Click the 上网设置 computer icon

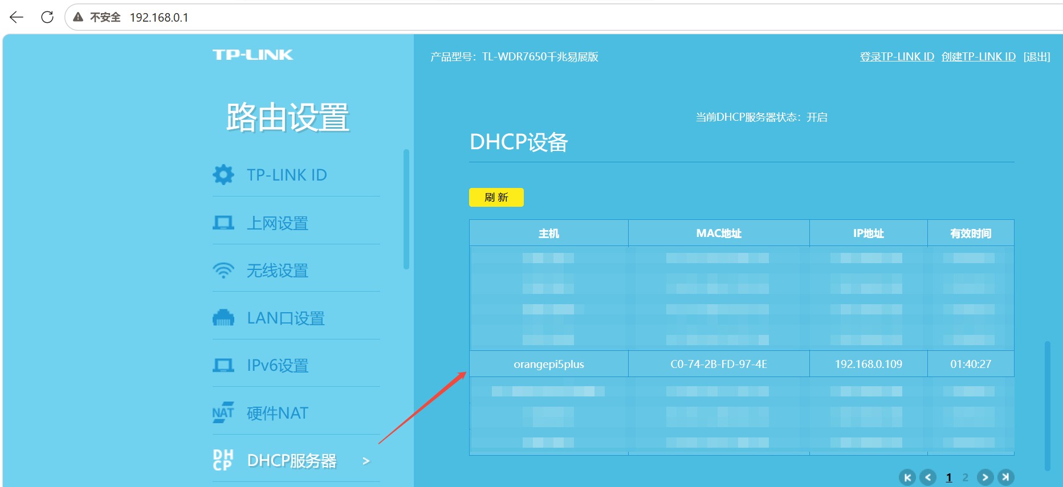click(223, 223)
